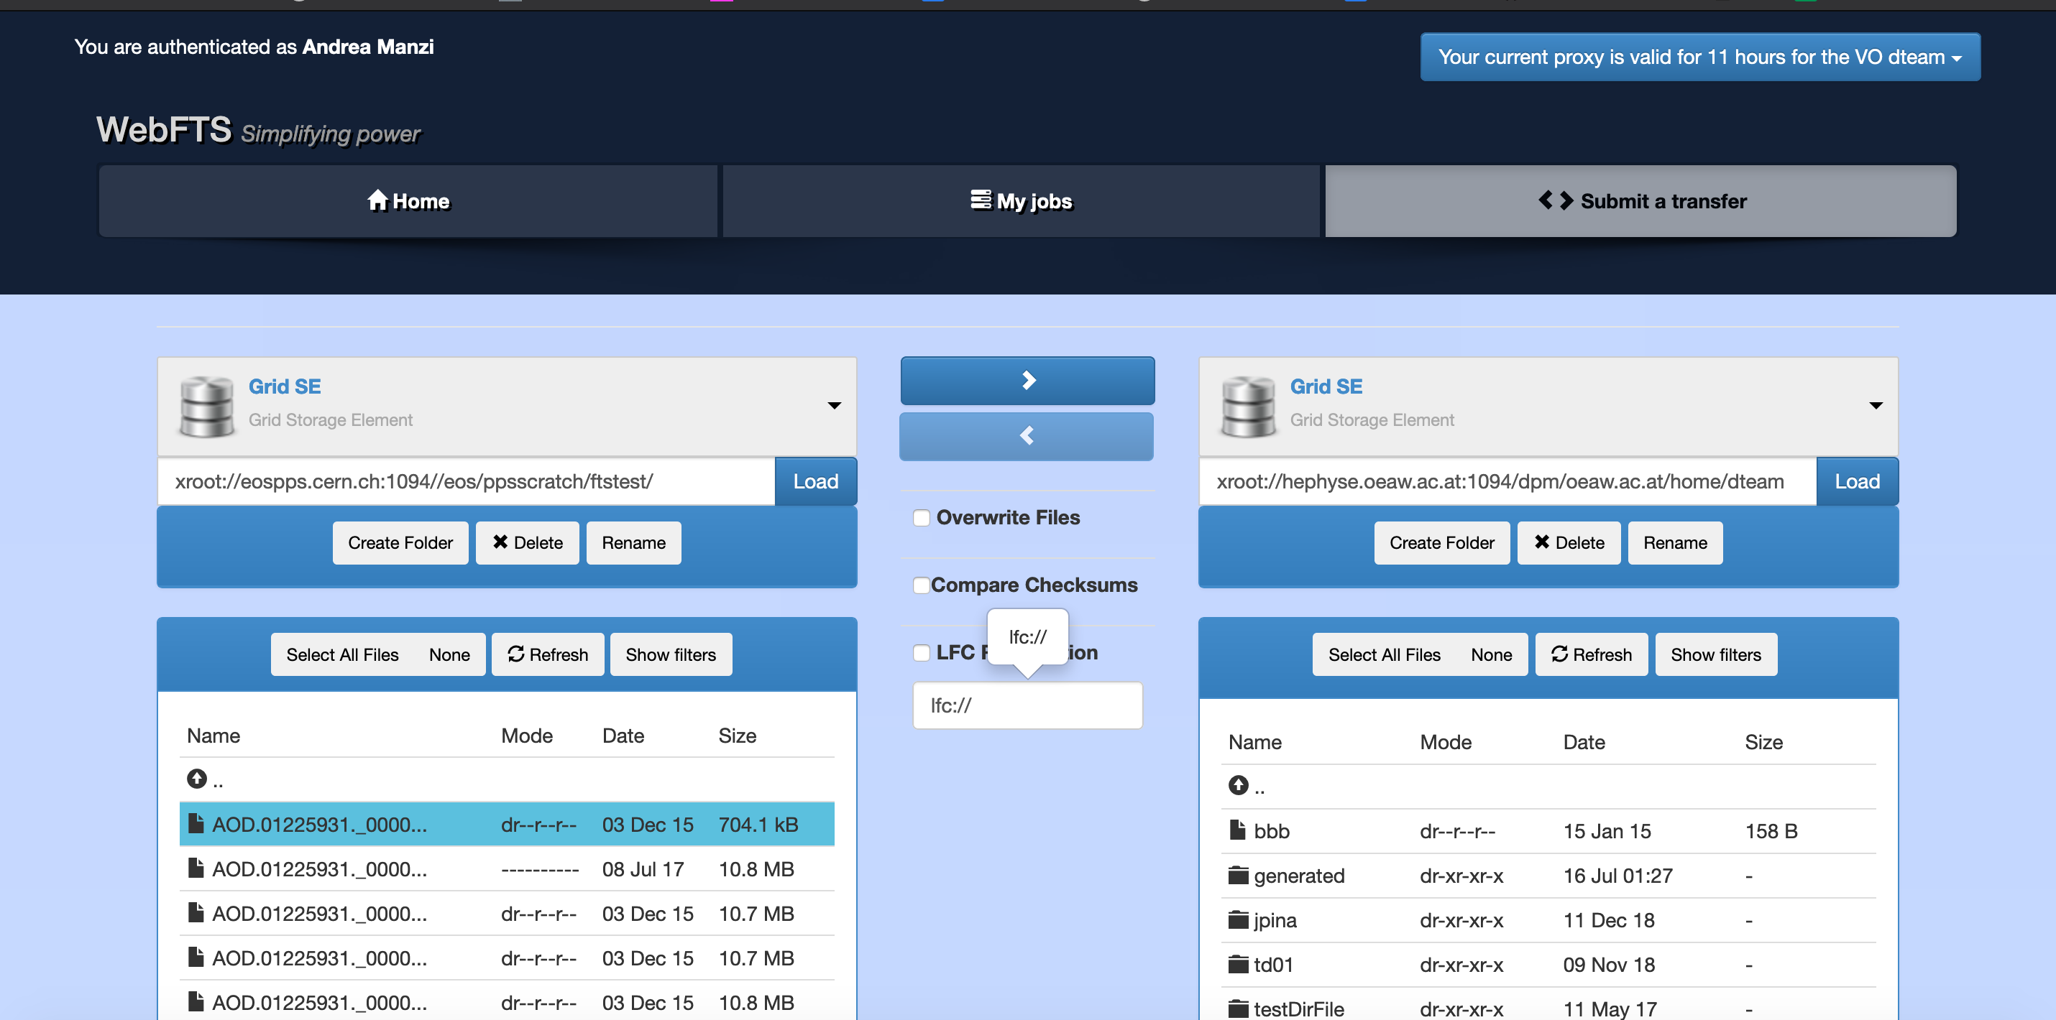This screenshot has height=1020, width=2056.
Task: Click the left-arrow transfer button
Action: pyautogui.click(x=1027, y=435)
